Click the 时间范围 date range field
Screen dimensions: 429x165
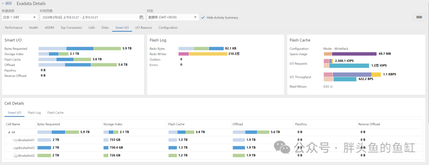[92, 17]
